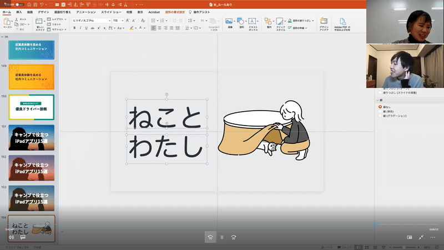Image resolution: width=444 pixels, height=250 pixels.
Task: Click the Reset (リセット) button
Action: tap(54, 24)
